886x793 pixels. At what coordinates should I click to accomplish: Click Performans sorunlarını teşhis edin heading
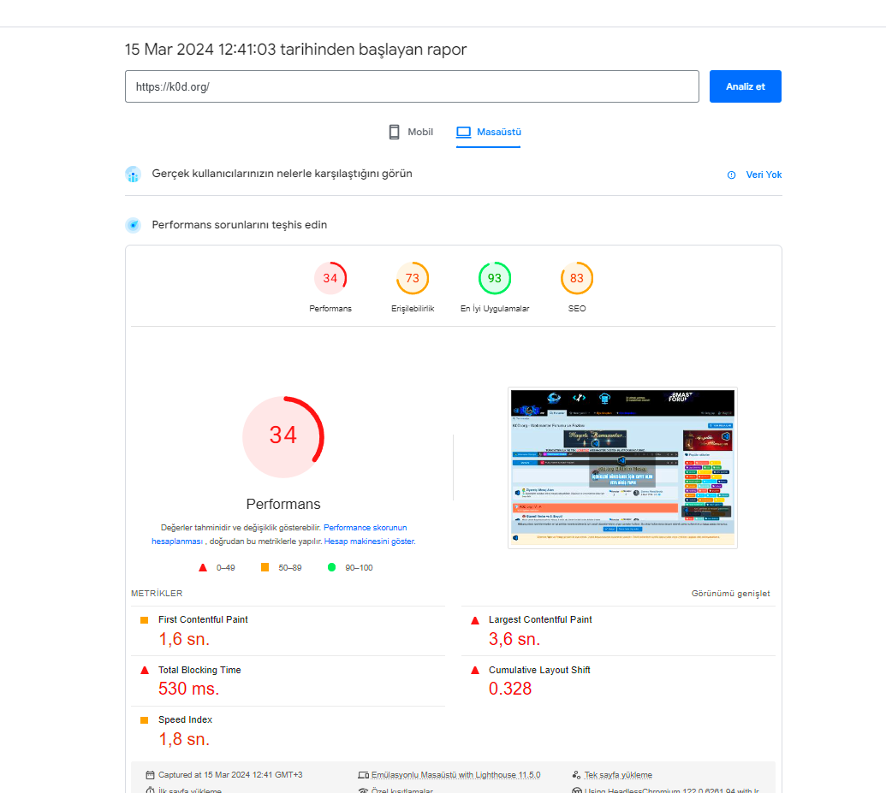240,225
